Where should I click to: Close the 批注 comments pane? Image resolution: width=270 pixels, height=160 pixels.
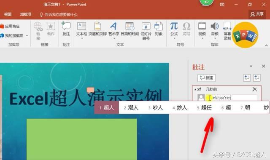(x=263, y=66)
